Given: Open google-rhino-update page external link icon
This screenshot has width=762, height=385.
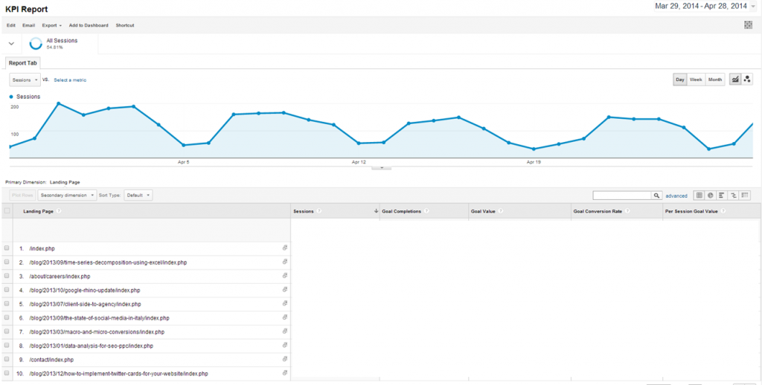Looking at the screenshot, I should [x=285, y=289].
